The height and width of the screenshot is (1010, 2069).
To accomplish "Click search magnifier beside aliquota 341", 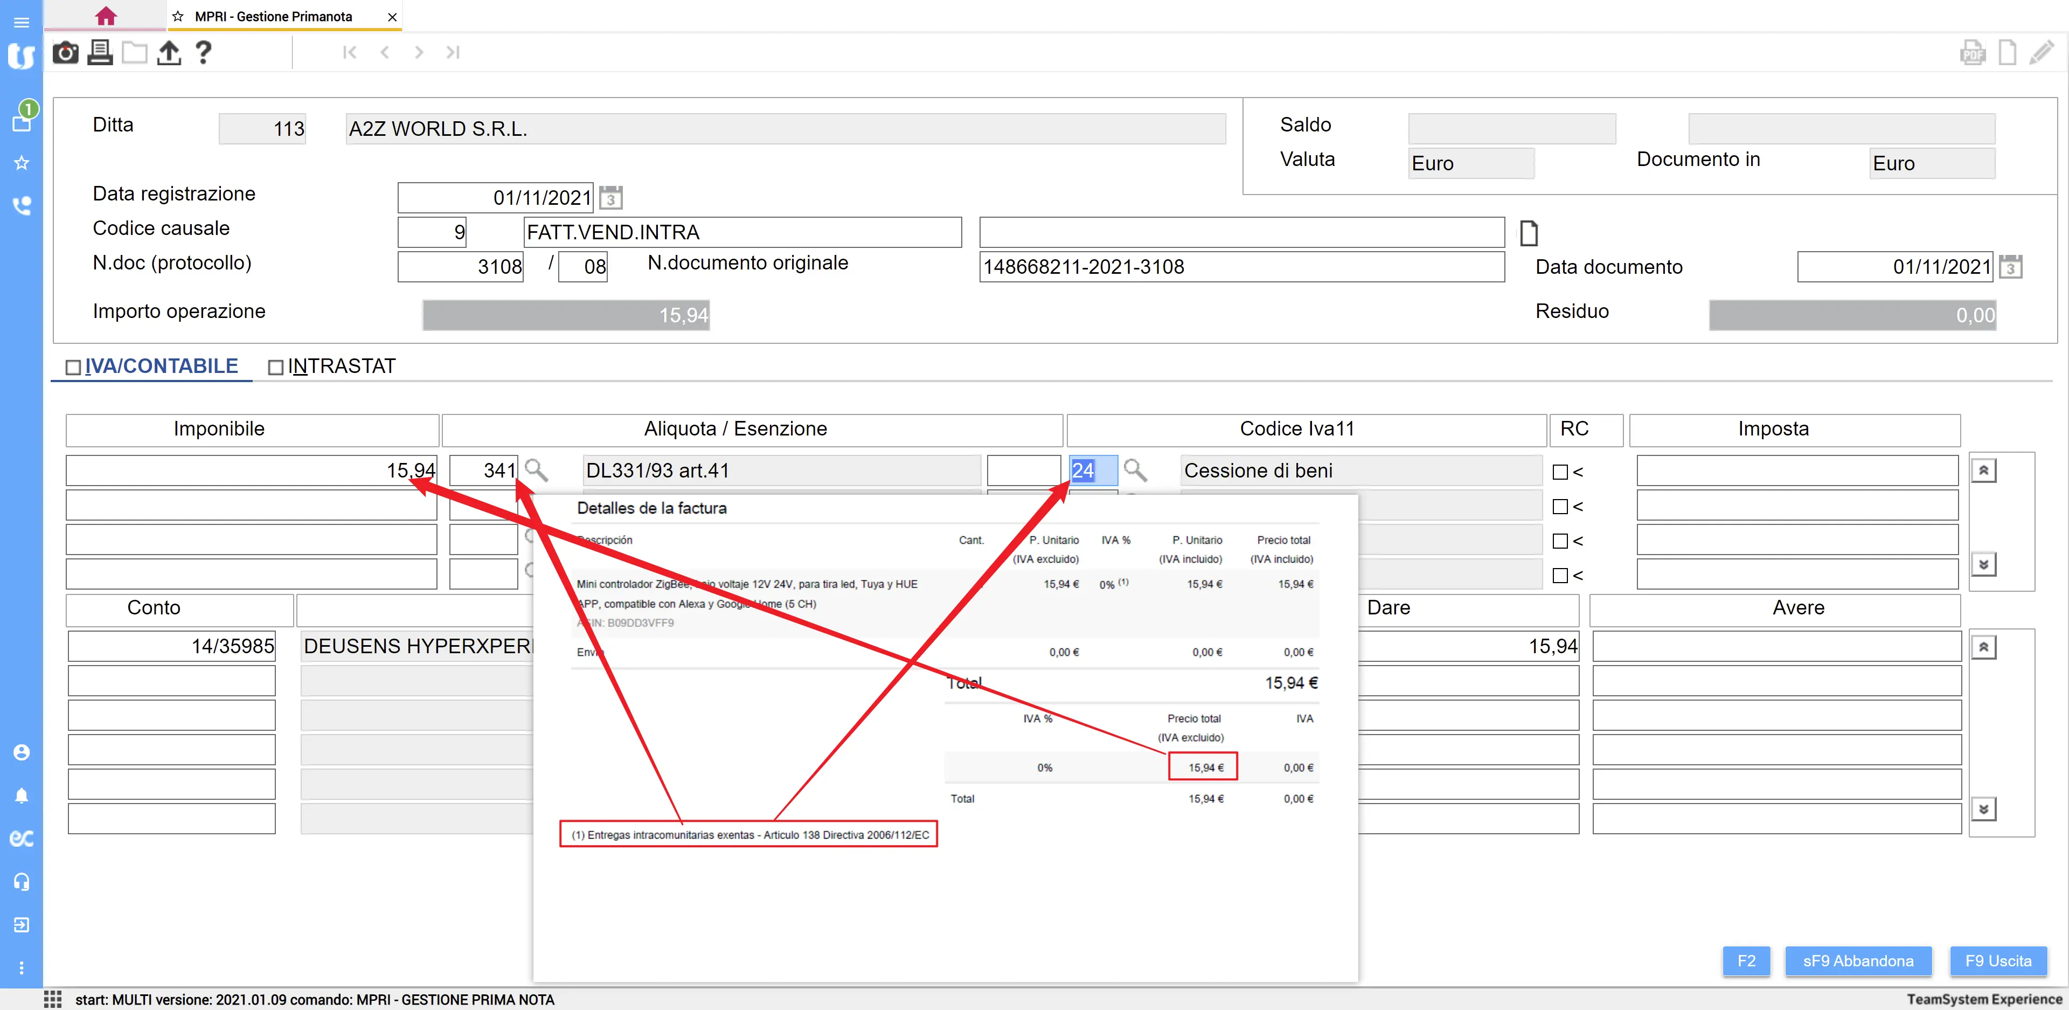I will (536, 469).
